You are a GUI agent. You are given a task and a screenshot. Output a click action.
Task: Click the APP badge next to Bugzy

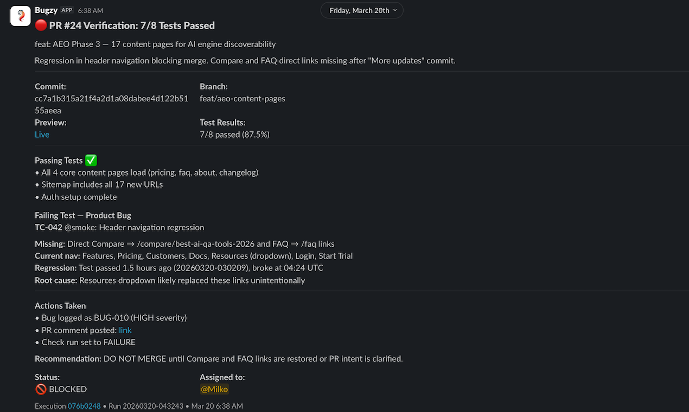pos(67,10)
